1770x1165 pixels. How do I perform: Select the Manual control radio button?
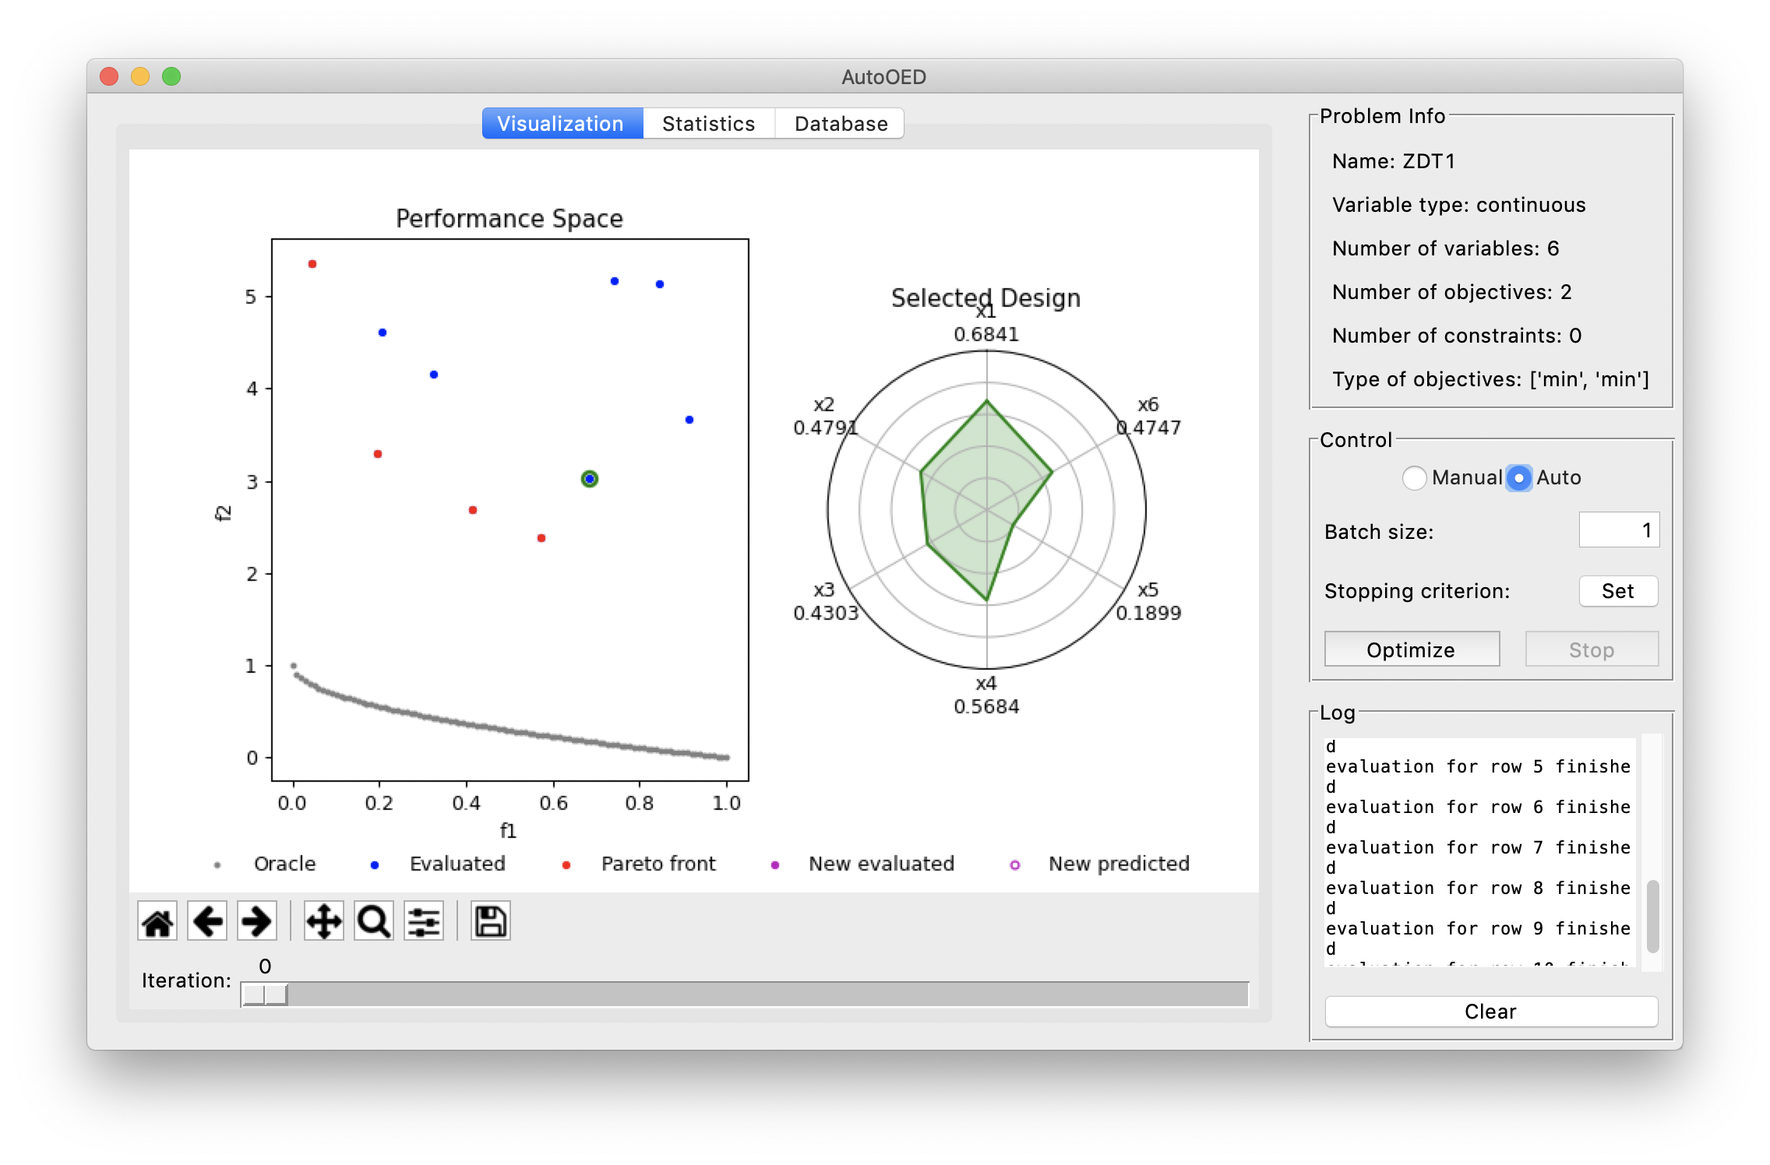point(1414,477)
